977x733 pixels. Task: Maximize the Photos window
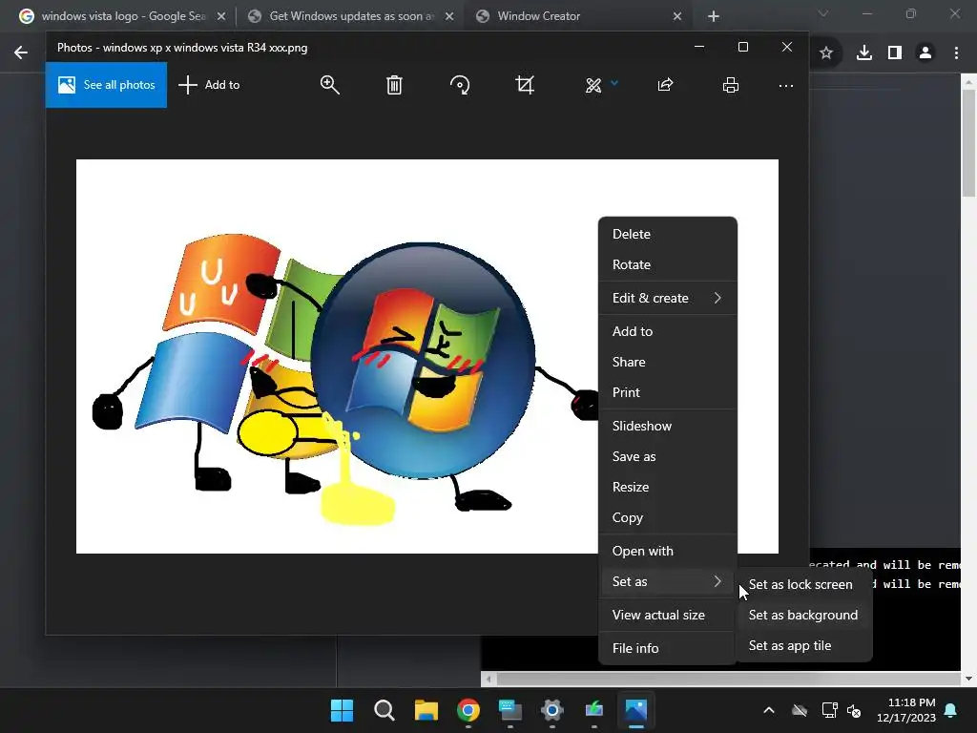pos(742,47)
